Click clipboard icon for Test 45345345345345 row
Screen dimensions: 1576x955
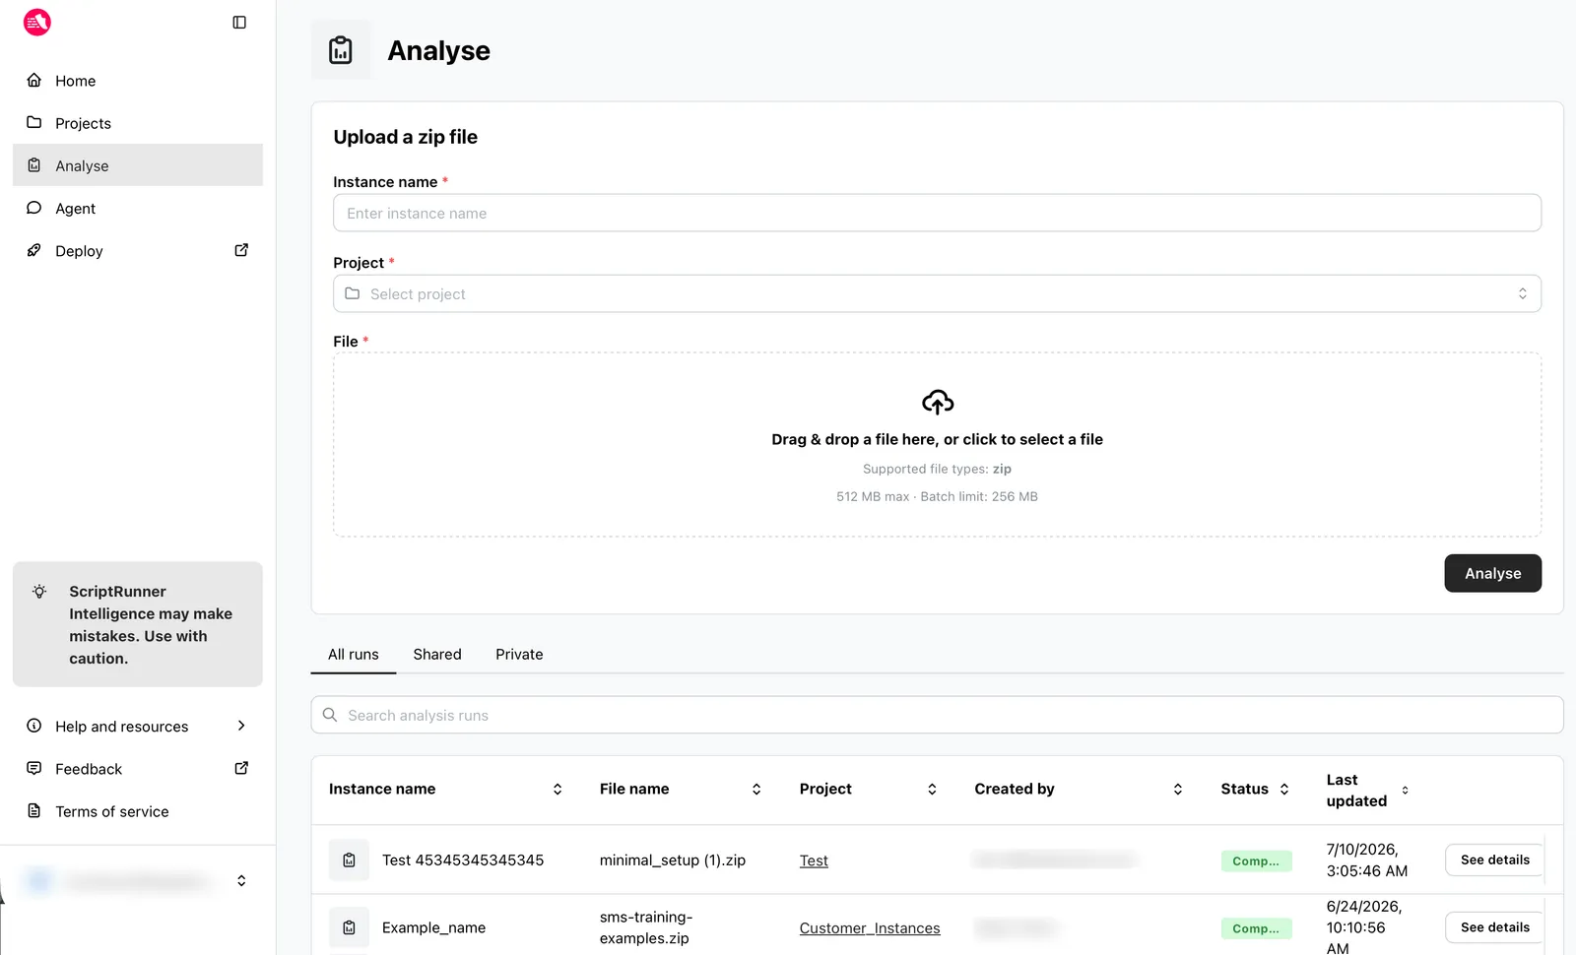tap(349, 859)
